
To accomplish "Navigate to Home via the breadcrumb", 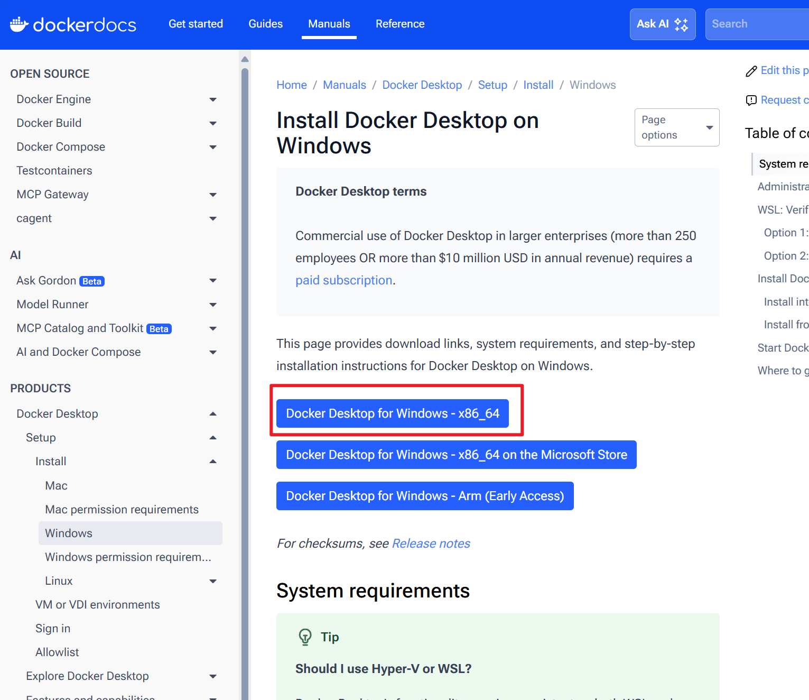I will click(291, 85).
